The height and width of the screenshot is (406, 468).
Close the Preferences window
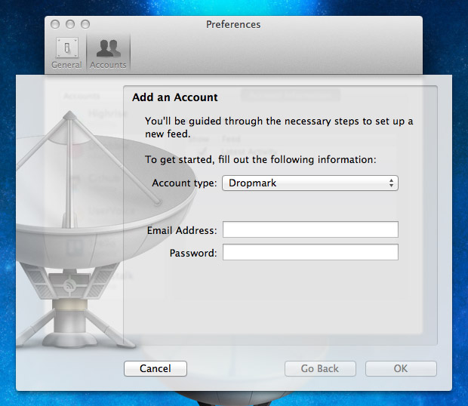point(55,24)
